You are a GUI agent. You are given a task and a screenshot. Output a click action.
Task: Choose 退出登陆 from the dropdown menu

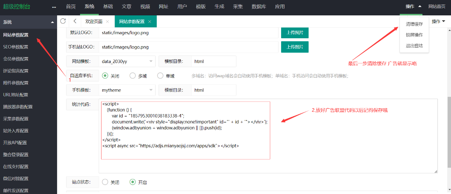pyautogui.click(x=414, y=46)
